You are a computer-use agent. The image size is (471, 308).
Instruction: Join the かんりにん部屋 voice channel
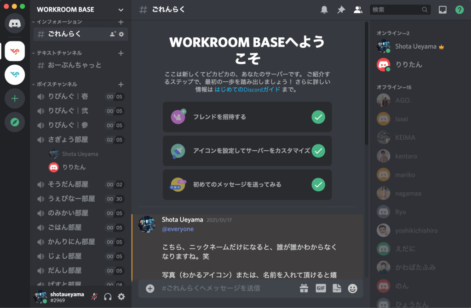pyautogui.click(x=81, y=242)
